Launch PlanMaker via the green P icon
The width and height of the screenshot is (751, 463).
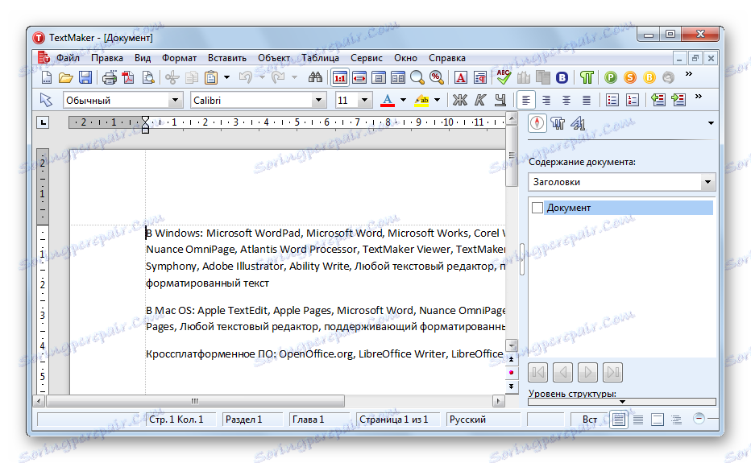point(611,77)
